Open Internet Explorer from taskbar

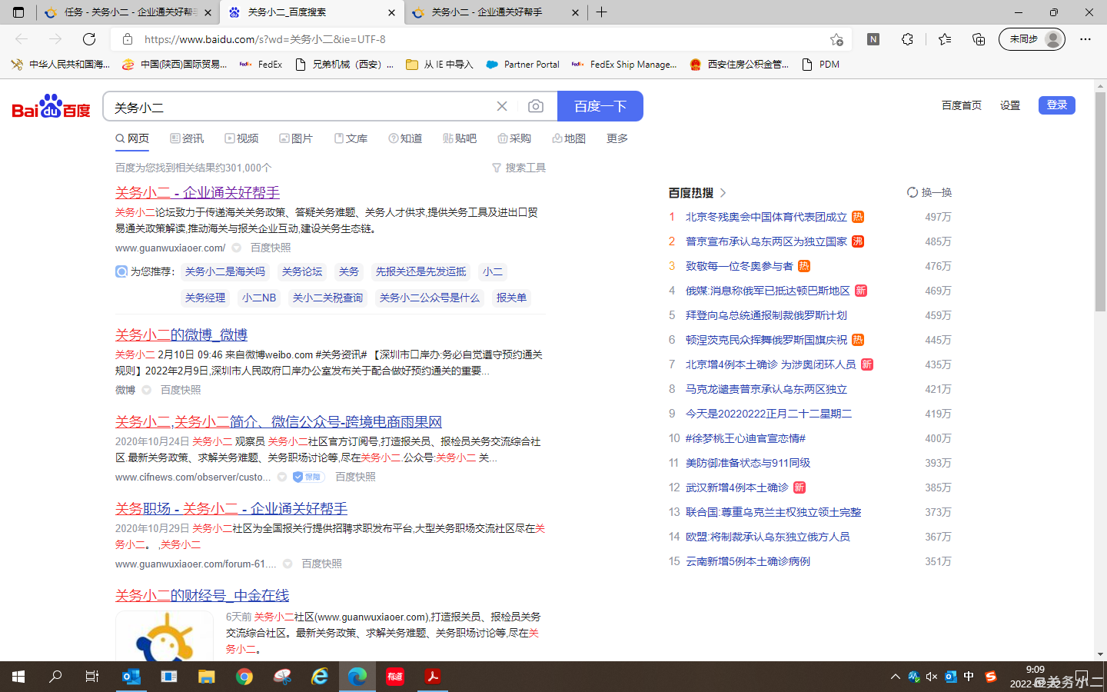[320, 677]
